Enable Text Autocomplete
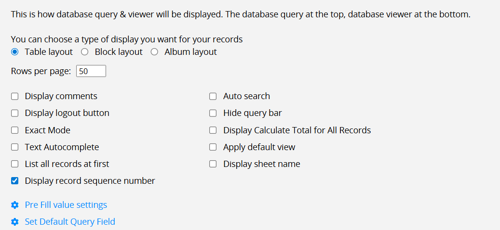 tap(14, 147)
